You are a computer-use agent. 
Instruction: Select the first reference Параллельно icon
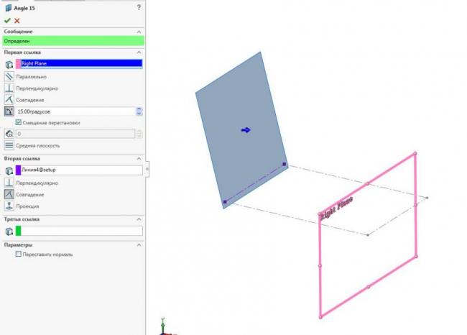[x=9, y=77]
